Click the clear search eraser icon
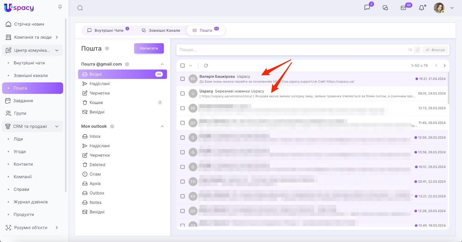The height and width of the screenshot is (242, 462). 417,50
